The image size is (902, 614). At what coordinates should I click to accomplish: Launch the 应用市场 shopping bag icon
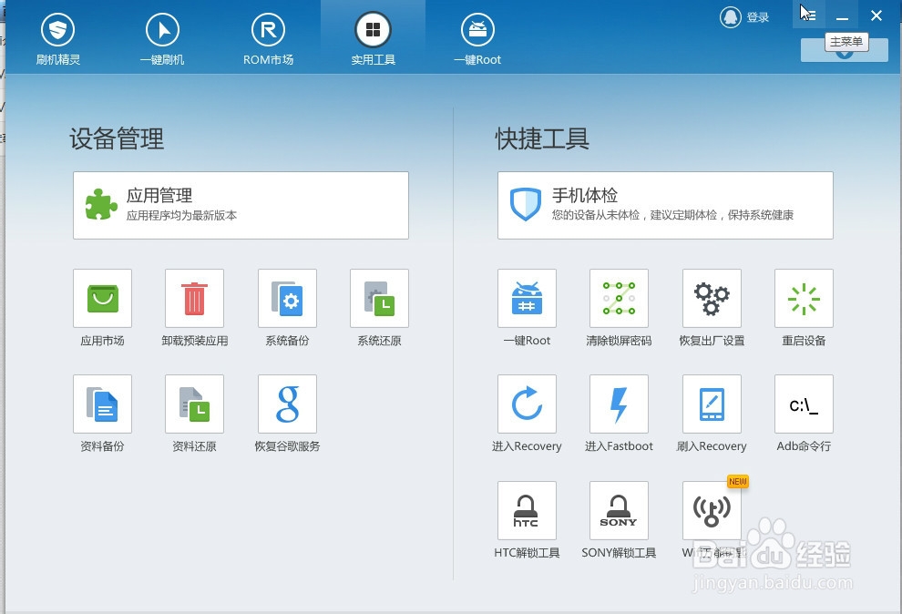[x=102, y=299]
